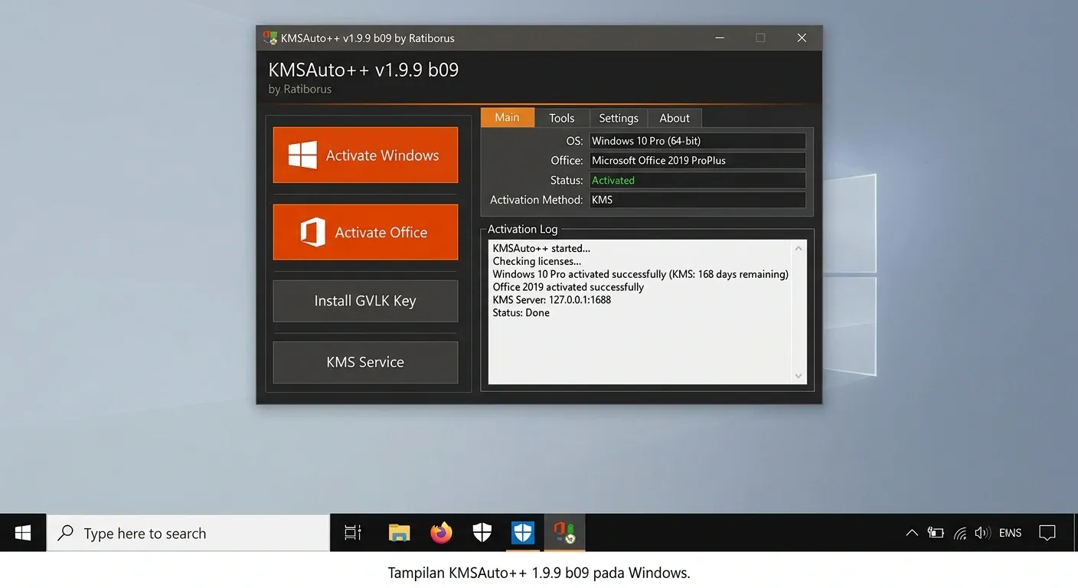Select log line 'KMSAuto++ started...'
Viewport: 1078px width, 588px height.
coord(541,248)
